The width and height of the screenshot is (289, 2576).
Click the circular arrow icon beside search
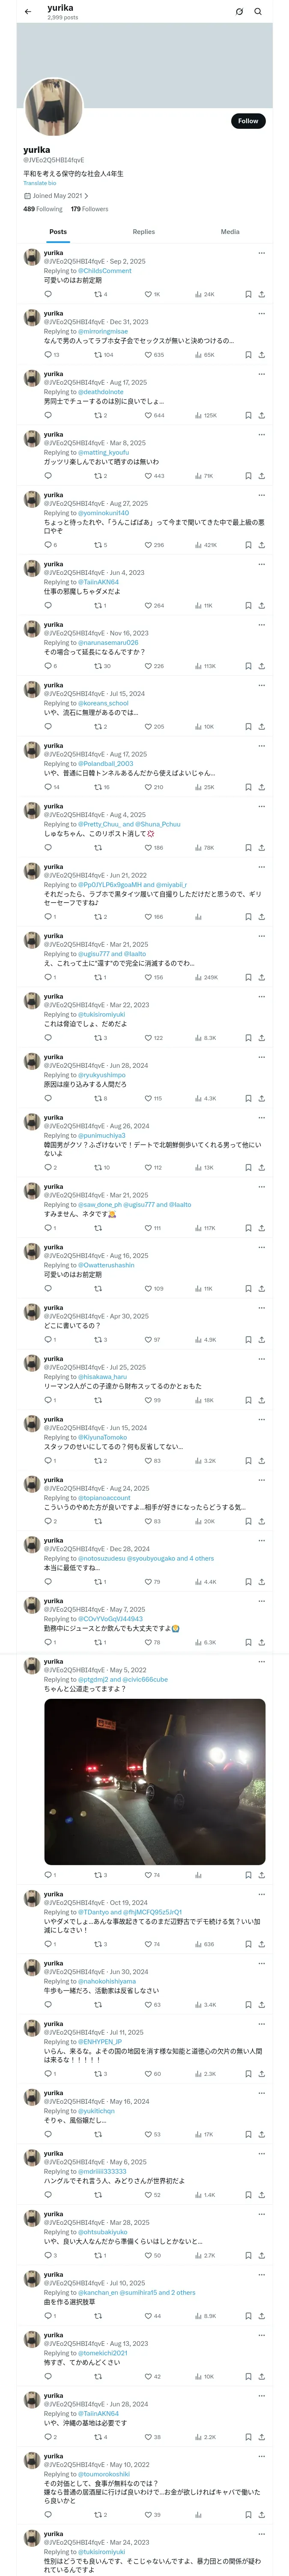click(x=239, y=11)
